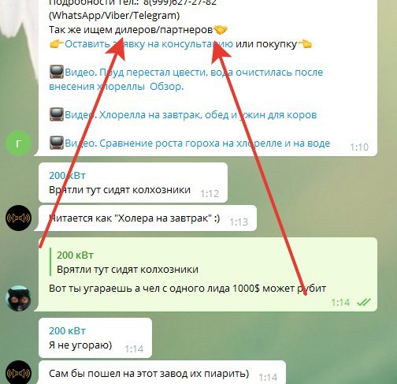Click sender name "200 кВт" above "Врятли" message
Viewport: 397px width, 384px height.
pyautogui.click(x=67, y=175)
